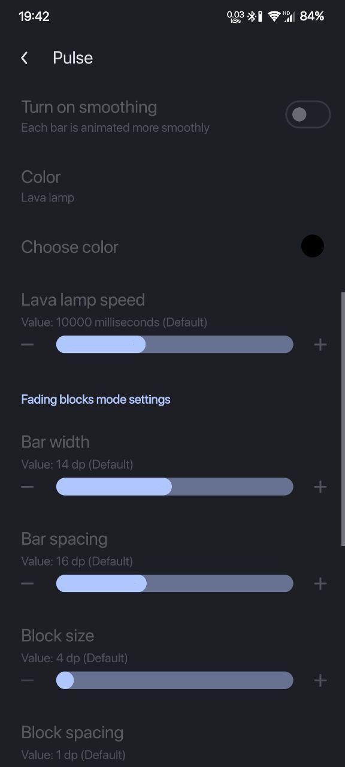Increase Block size with the plus icon
The height and width of the screenshot is (767, 345).
(x=320, y=680)
